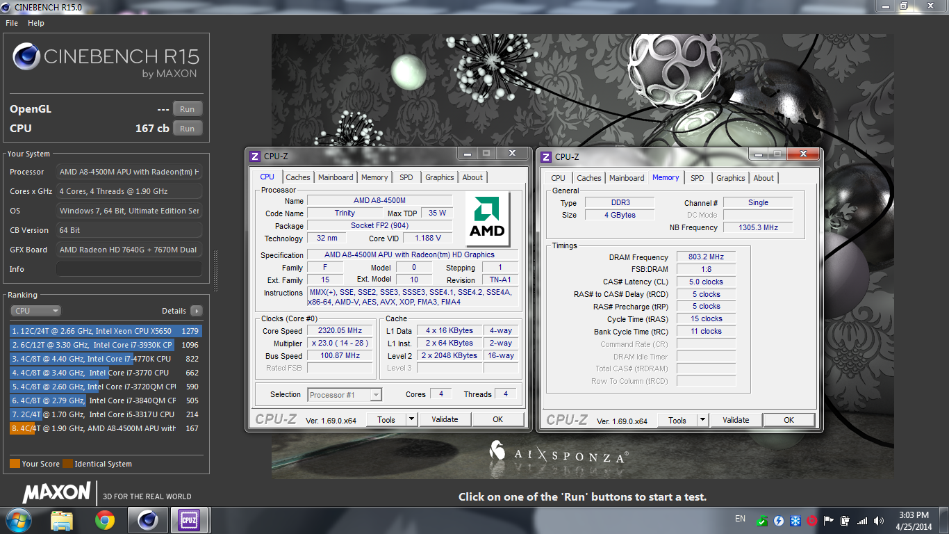Click OK in right CPU-Z window
The image size is (949, 534).
point(789,420)
